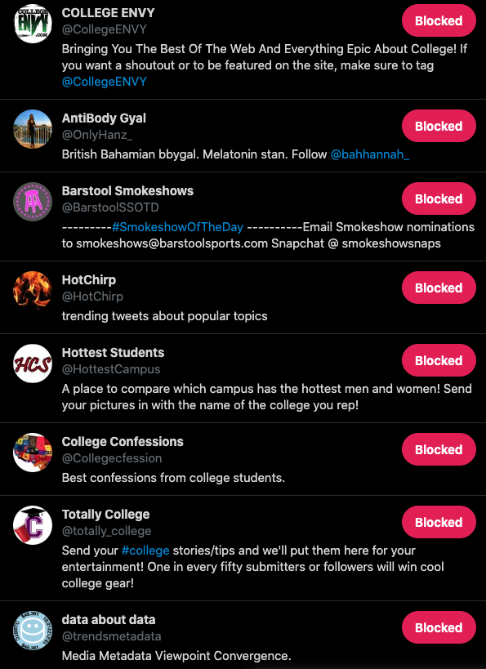Unblock HotChirp account
Image resolution: width=486 pixels, height=669 pixels.
439,288
